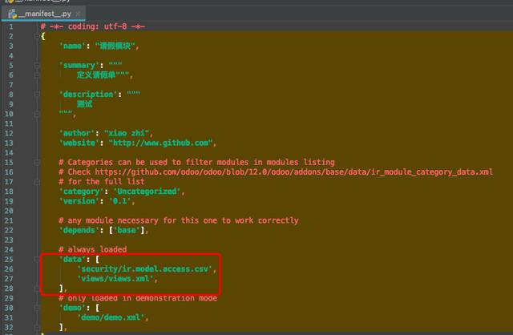Collapse the 'description' string fold on line 8
The image size is (513, 335).
pyautogui.click(x=38, y=94)
